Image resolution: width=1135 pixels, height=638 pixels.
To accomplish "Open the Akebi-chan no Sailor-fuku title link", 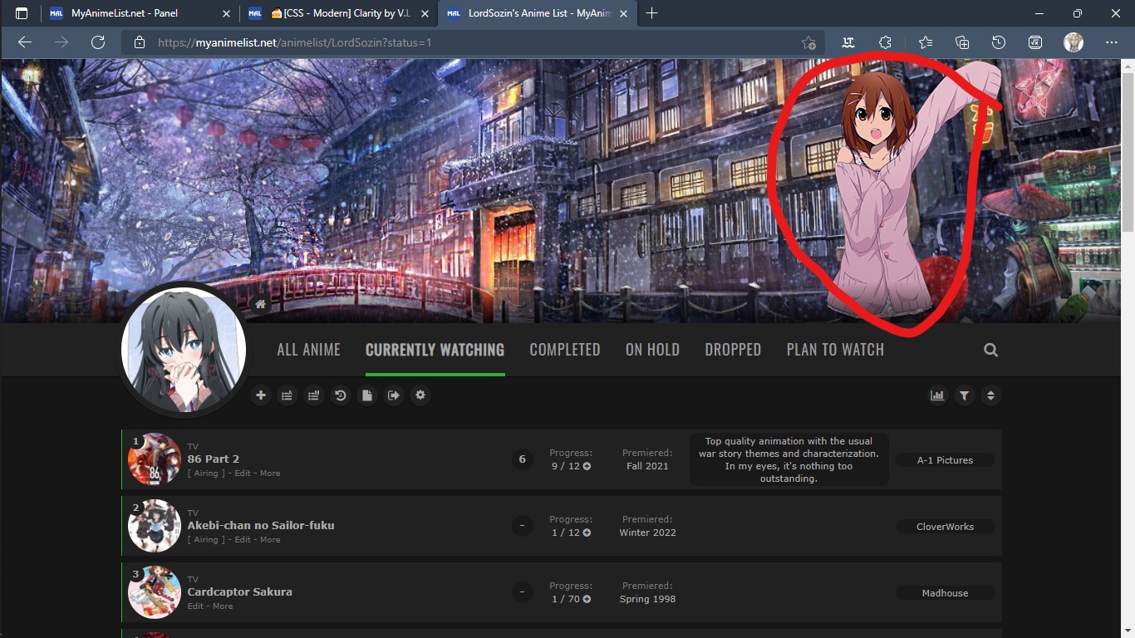I will [261, 525].
